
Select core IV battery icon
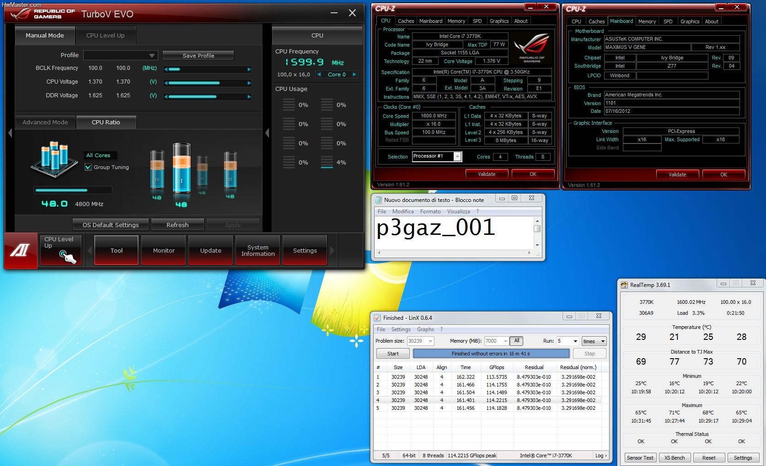tap(157, 170)
